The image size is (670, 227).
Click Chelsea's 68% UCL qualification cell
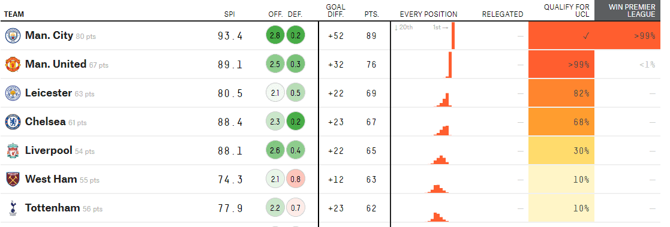561,122
